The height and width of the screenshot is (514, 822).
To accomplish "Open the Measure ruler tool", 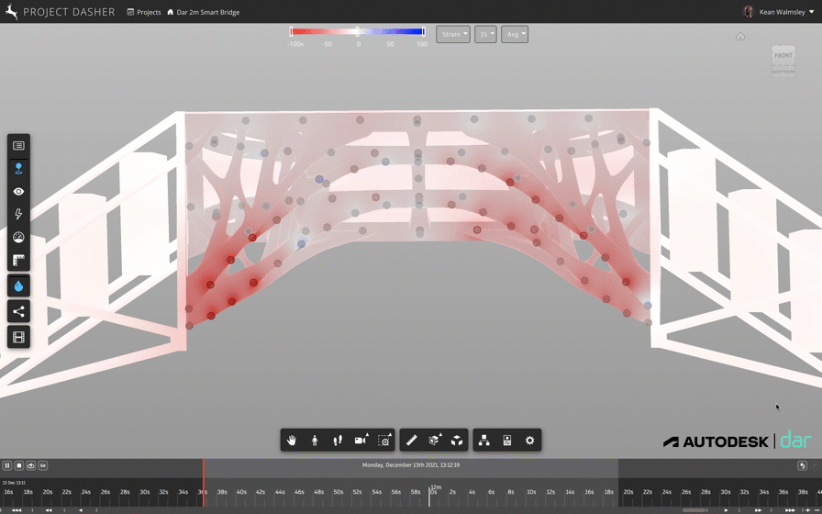I will [411, 441].
